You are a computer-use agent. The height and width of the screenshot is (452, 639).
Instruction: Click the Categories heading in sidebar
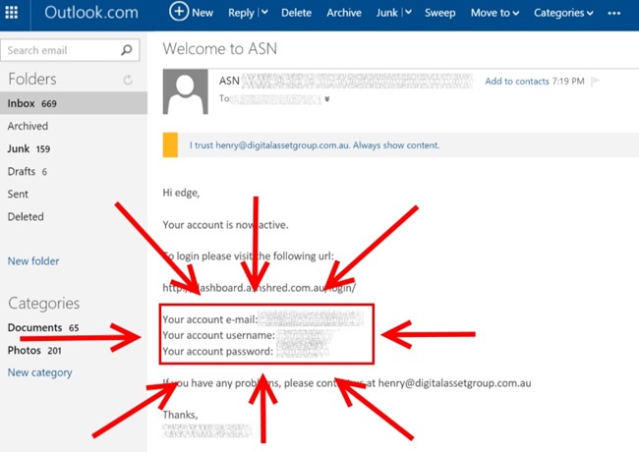pyautogui.click(x=44, y=304)
